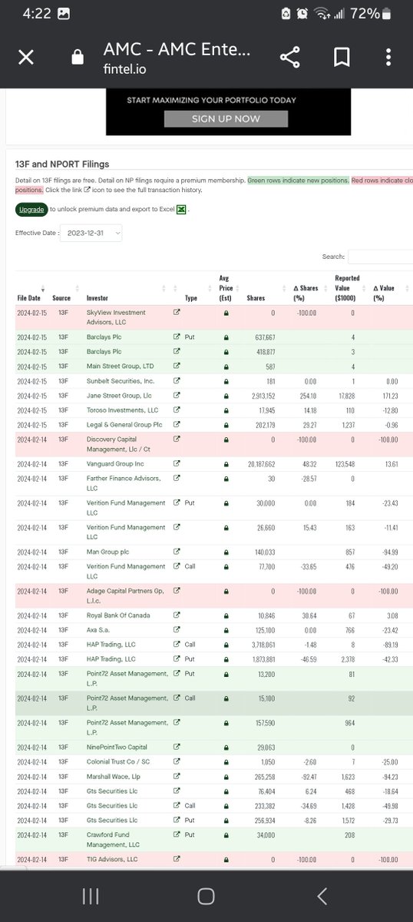Bookmark this page with the bookmark icon
Viewport: 413px width, 922px height.
[x=342, y=58]
